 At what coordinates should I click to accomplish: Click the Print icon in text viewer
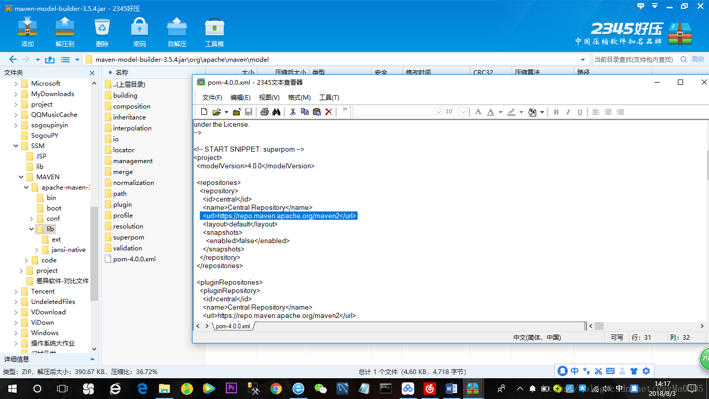click(x=264, y=112)
